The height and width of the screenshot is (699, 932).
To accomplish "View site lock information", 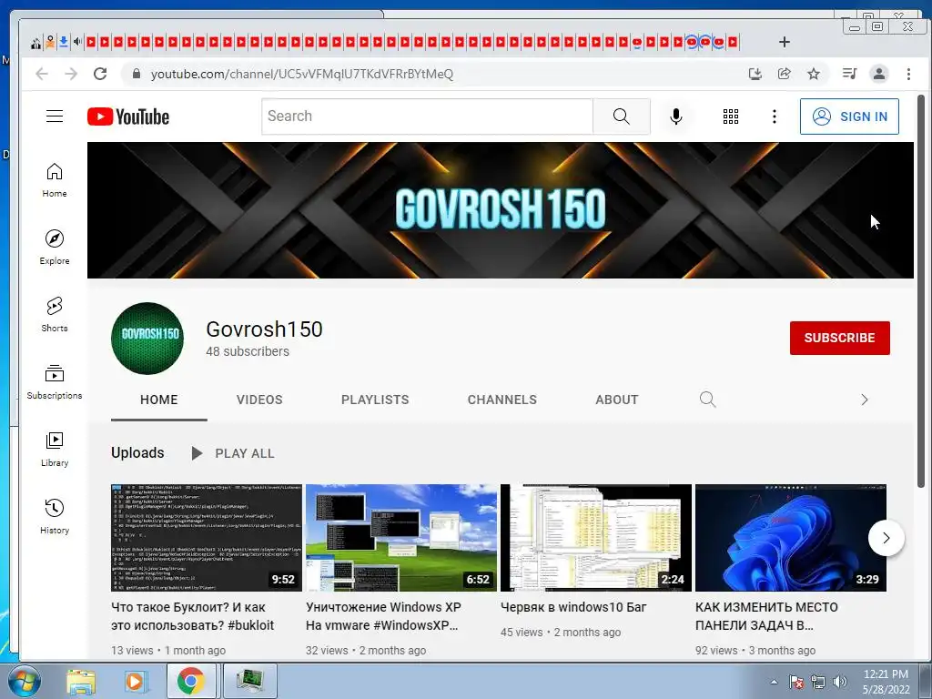I will [x=137, y=74].
